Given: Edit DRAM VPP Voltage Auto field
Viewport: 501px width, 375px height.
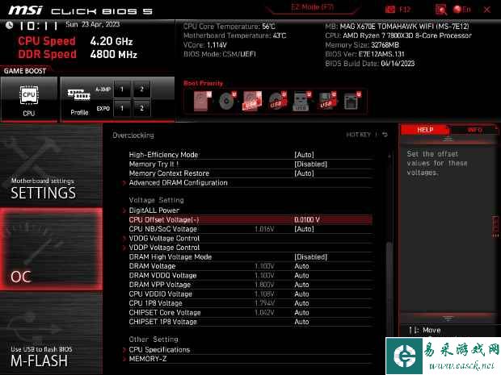Looking at the screenshot, I should click(301, 285).
